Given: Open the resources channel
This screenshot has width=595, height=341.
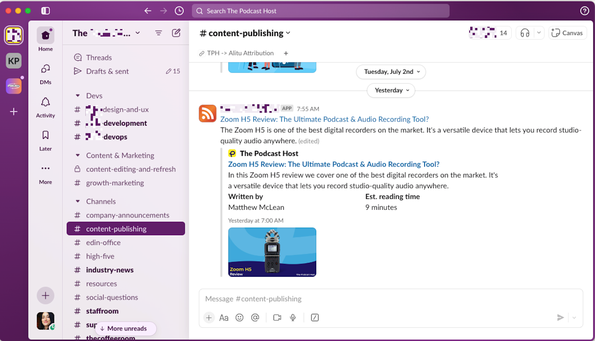Looking at the screenshot, I should (126, 284).
